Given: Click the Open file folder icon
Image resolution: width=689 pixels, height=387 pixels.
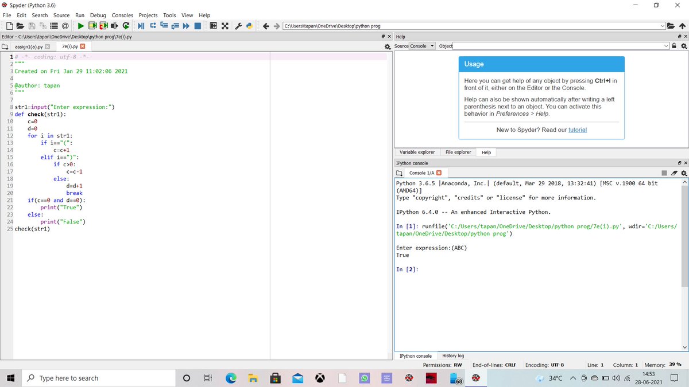Looking at the screenshot, I should pyautogui.click(x=20, y=26).
